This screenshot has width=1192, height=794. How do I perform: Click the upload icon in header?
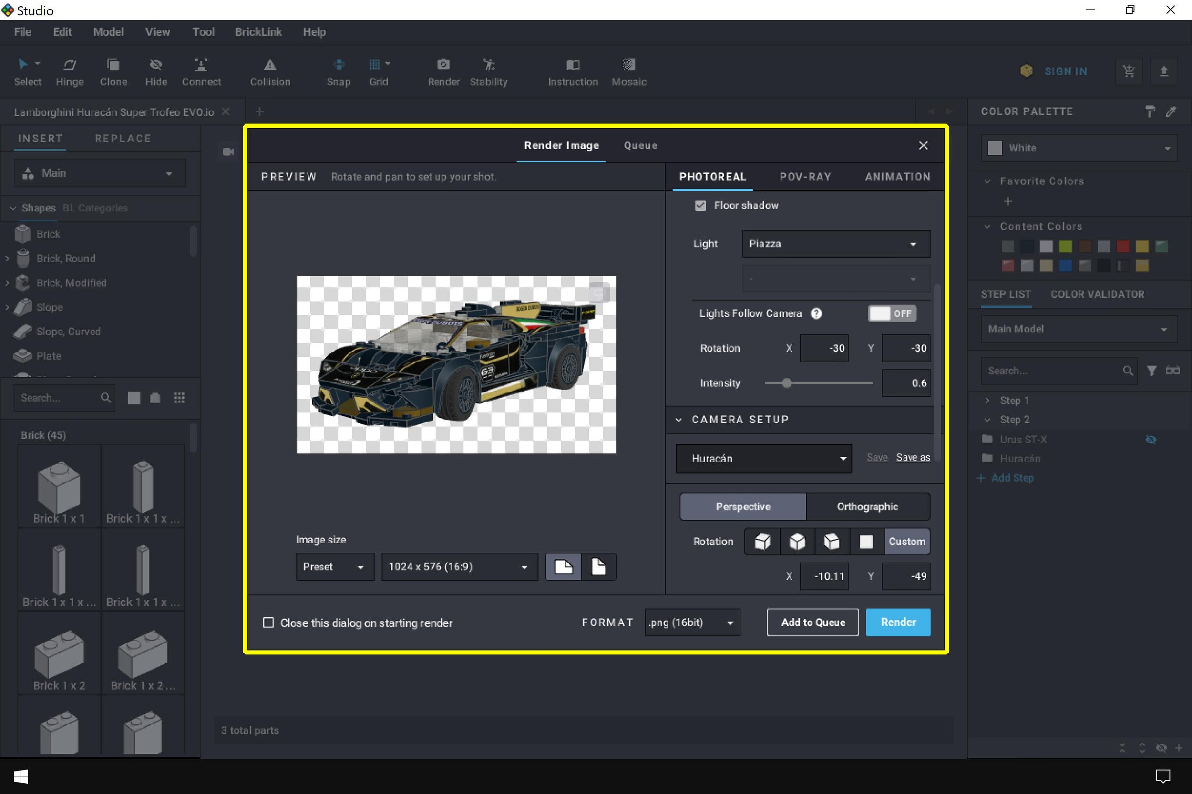[x=1164, y=71]
